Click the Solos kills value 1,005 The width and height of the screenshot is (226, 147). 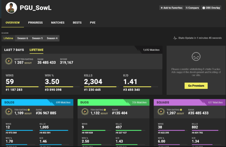pyautogui.click(x=44, y=127)
